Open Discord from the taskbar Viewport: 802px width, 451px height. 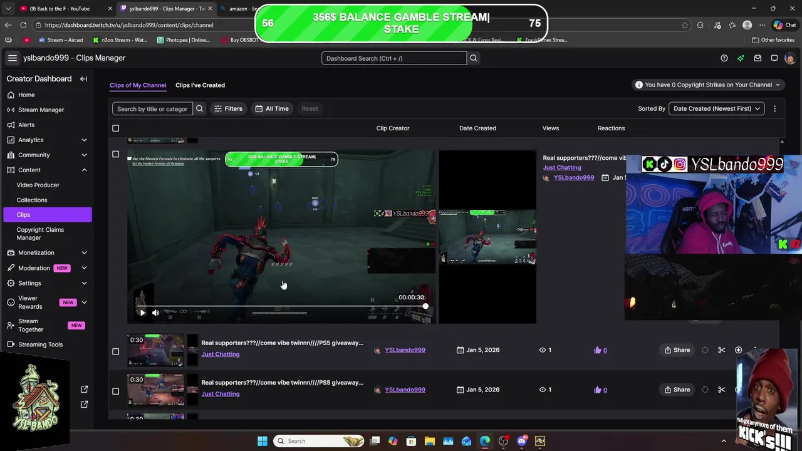click(522, 441)
